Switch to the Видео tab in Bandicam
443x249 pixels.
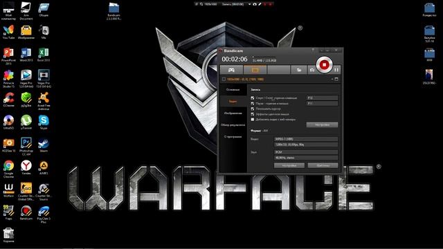coord(233,102)
